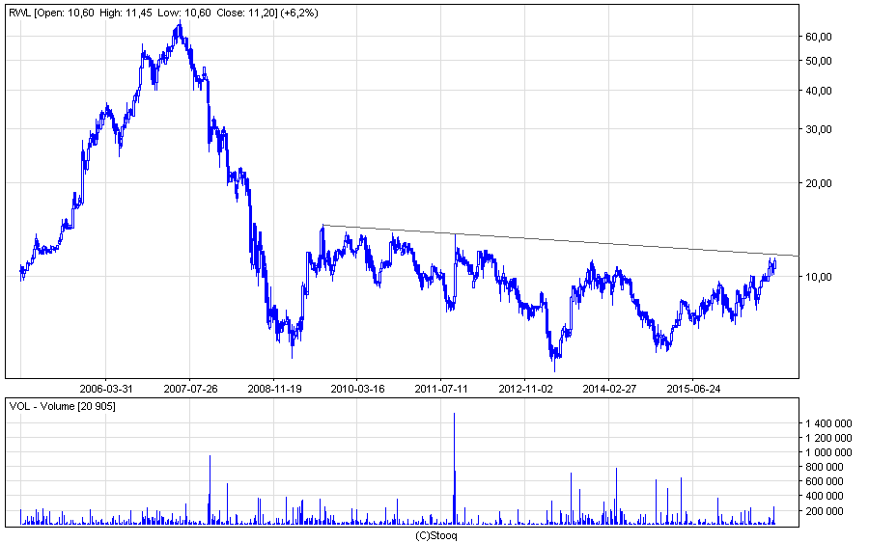Screen dimensions: 869x543
Task: Click the descending gray trendline
Action: pyautogui.click(x=561, y=241)
